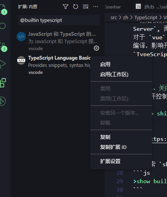The width and height of the screenshot is (167, 197).
Task: Click the TypeScript breadcrumb segment
Action: (146, 18)
